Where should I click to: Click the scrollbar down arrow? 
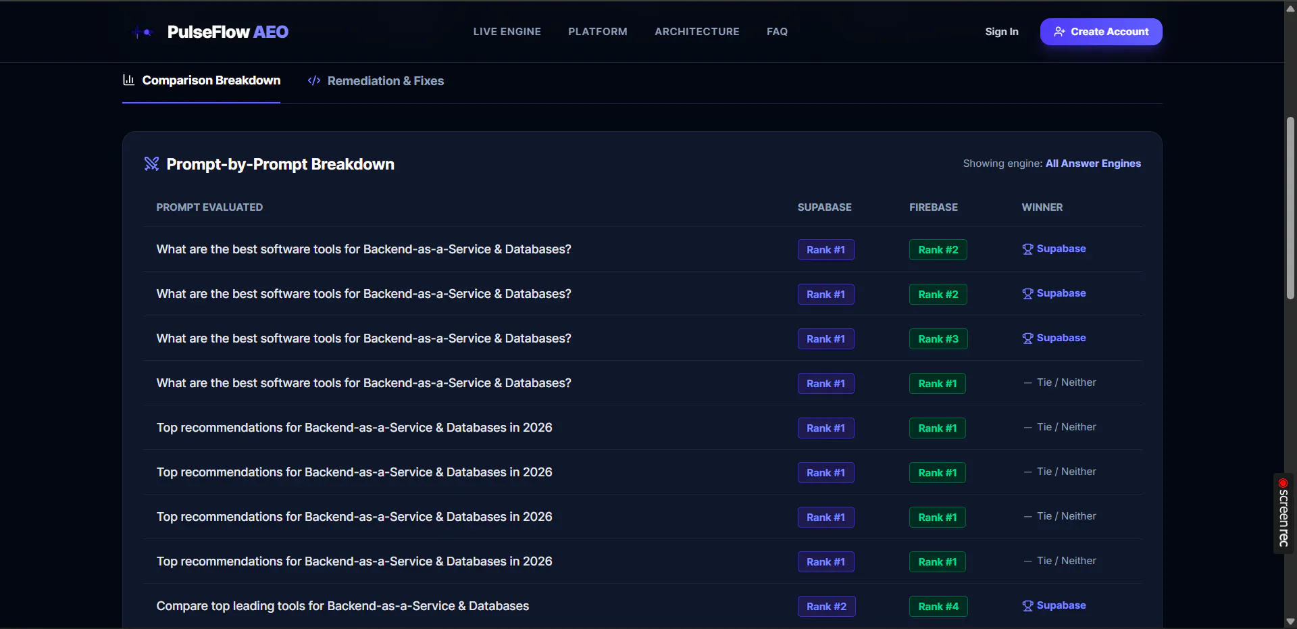[1290, 622]
